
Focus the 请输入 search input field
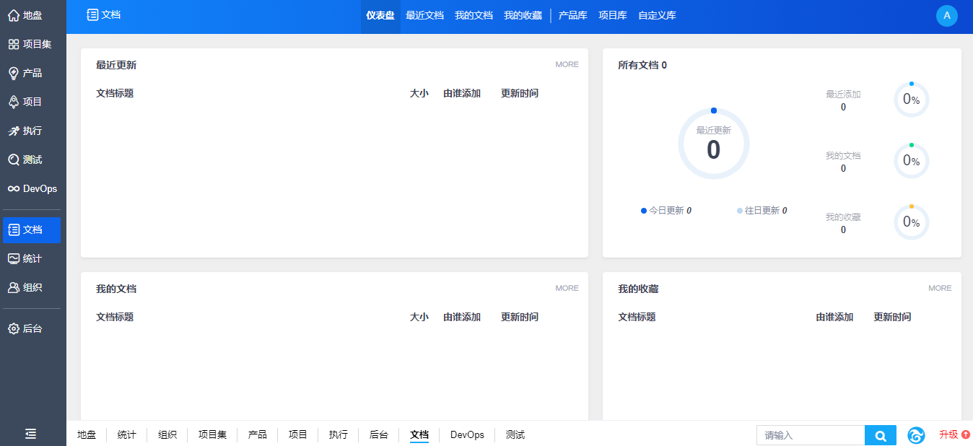(810, 435)
